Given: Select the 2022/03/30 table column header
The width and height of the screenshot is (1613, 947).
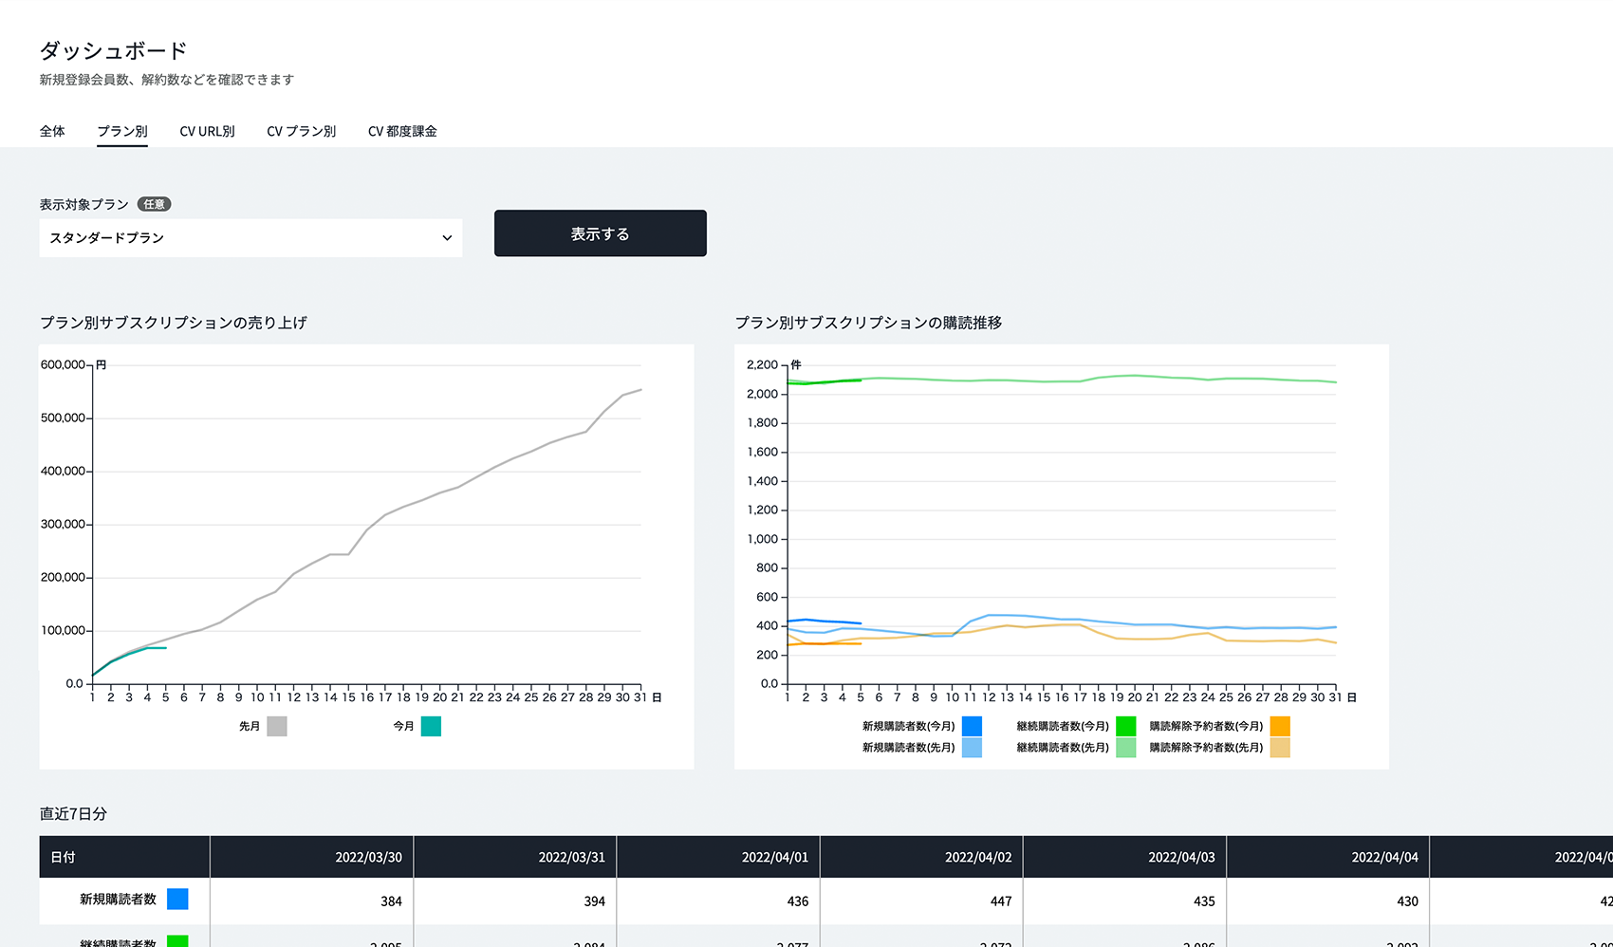Looking at the screenshot, I should point(368,857).
